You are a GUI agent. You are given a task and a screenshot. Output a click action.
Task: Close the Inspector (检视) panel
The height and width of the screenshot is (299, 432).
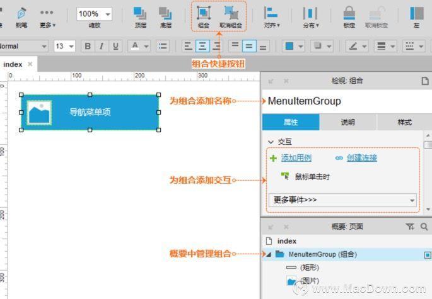(286, 81)
